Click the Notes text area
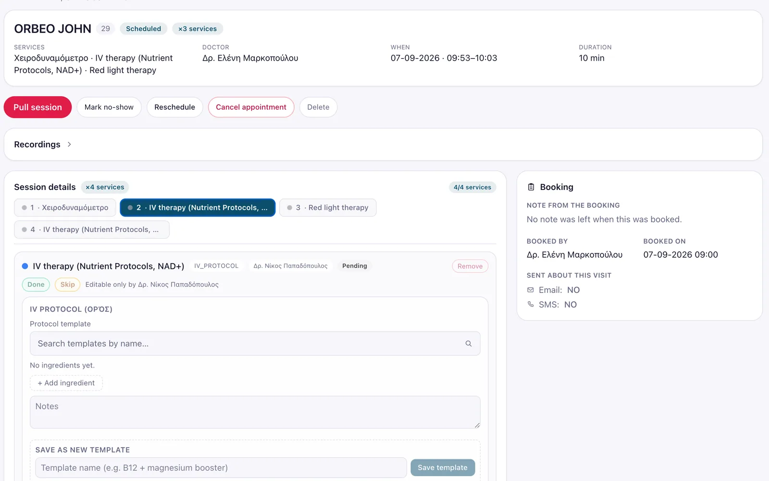This screenshot has width=769, height=481. coord(255,412)
